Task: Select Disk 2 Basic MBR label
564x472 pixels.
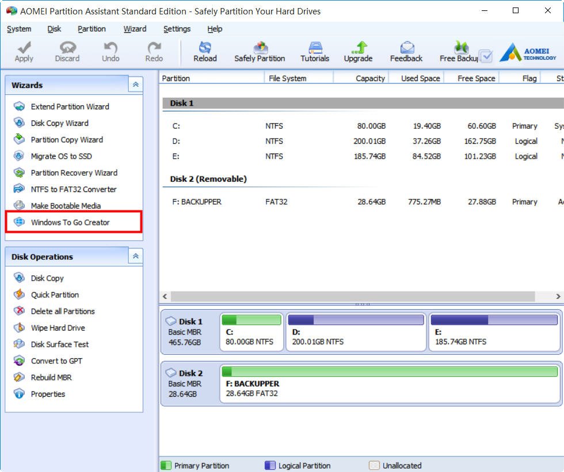Action: (x=190, y=383)
